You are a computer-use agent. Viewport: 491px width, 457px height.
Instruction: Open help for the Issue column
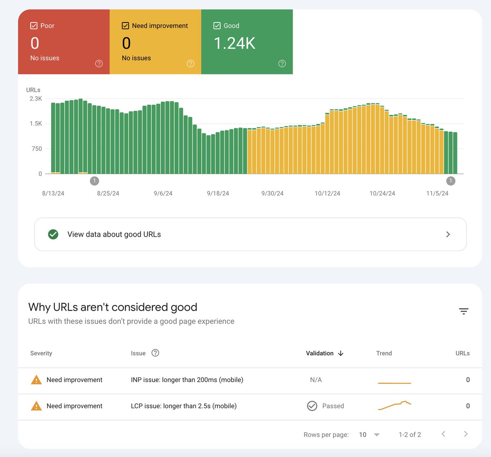pos(155,353)
